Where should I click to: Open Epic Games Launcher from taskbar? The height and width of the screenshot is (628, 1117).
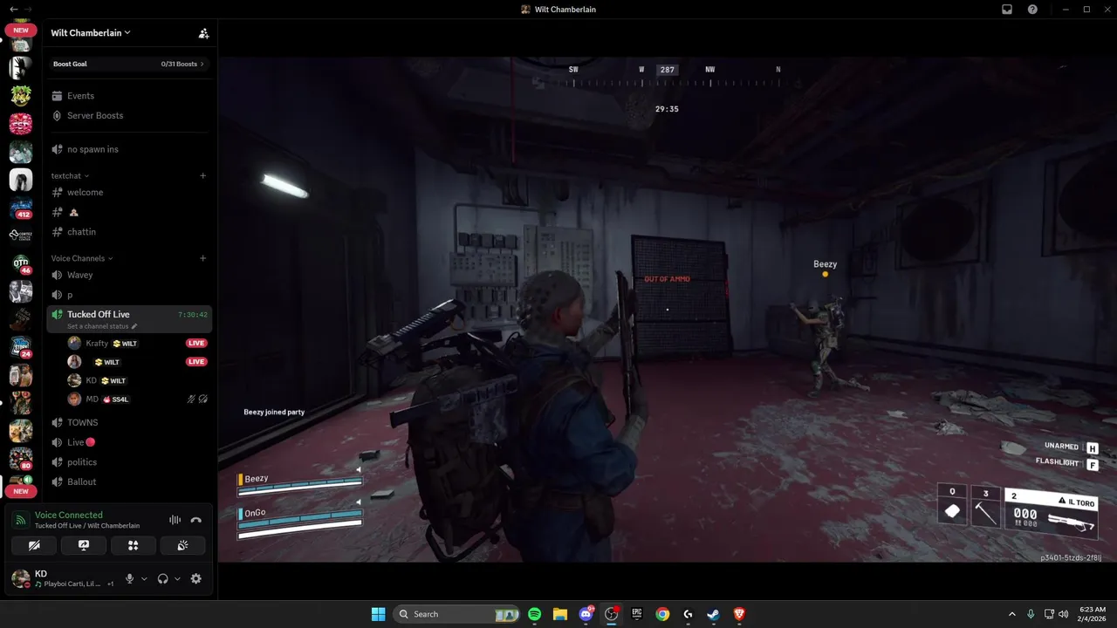637,614
